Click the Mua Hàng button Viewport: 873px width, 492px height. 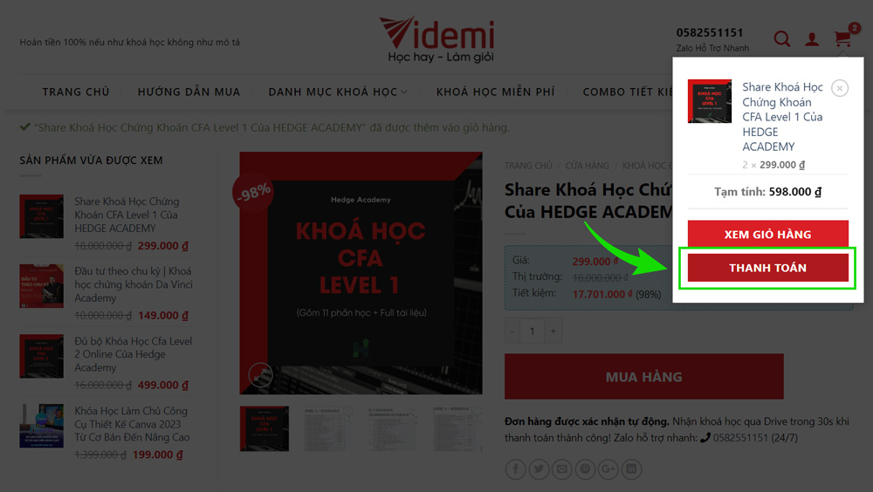coord(643,377)
